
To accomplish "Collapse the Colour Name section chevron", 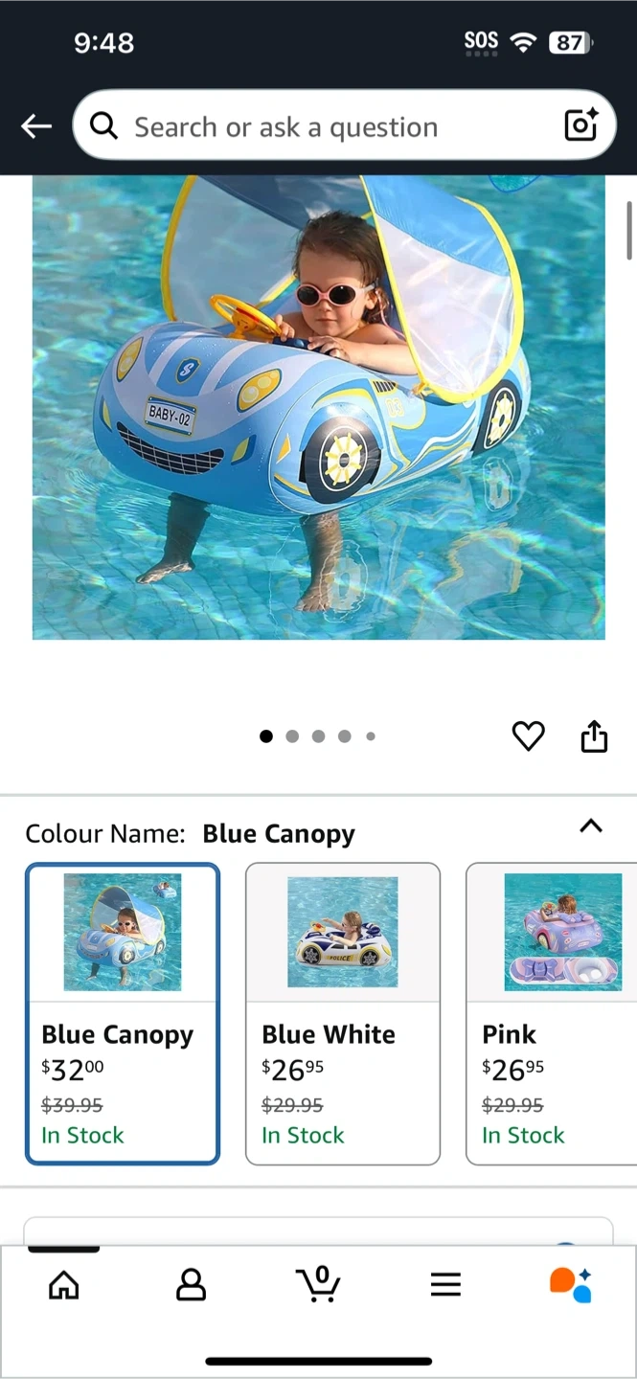I will (x=591, y=825).
